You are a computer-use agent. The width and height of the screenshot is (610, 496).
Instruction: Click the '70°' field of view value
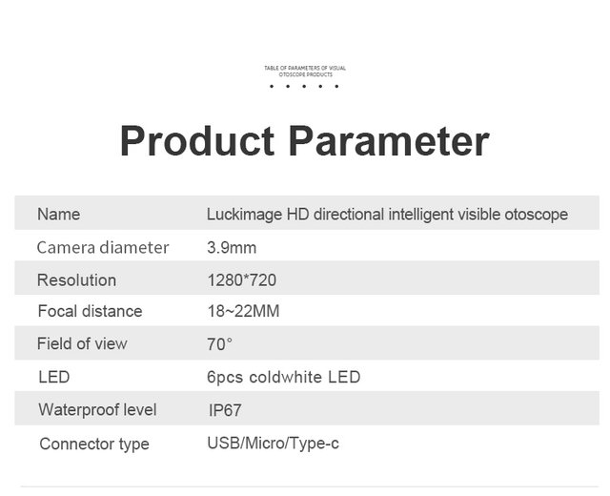pos(219,344)
